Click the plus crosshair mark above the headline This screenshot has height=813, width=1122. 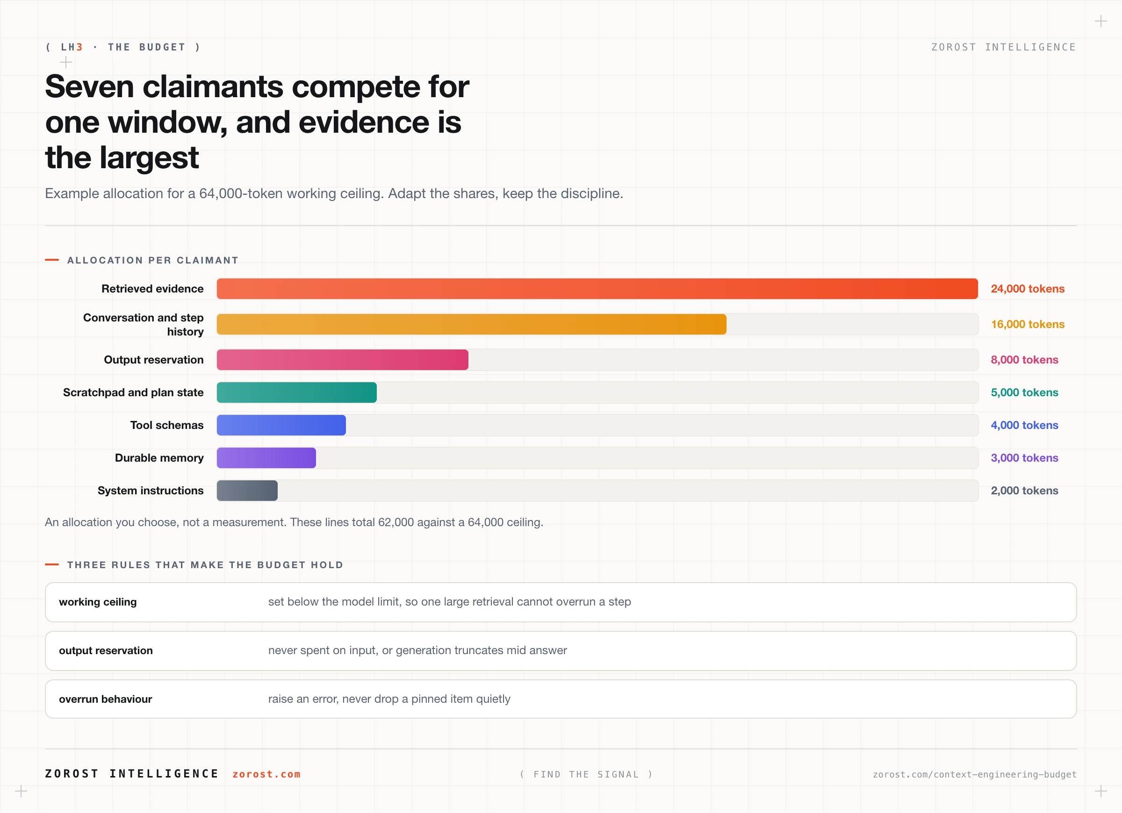tap(66, 62)
